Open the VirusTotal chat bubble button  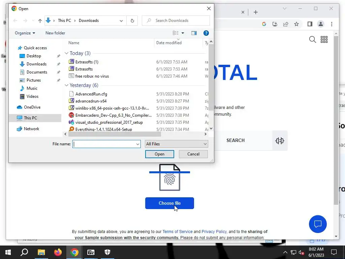(x=318, y=224)
